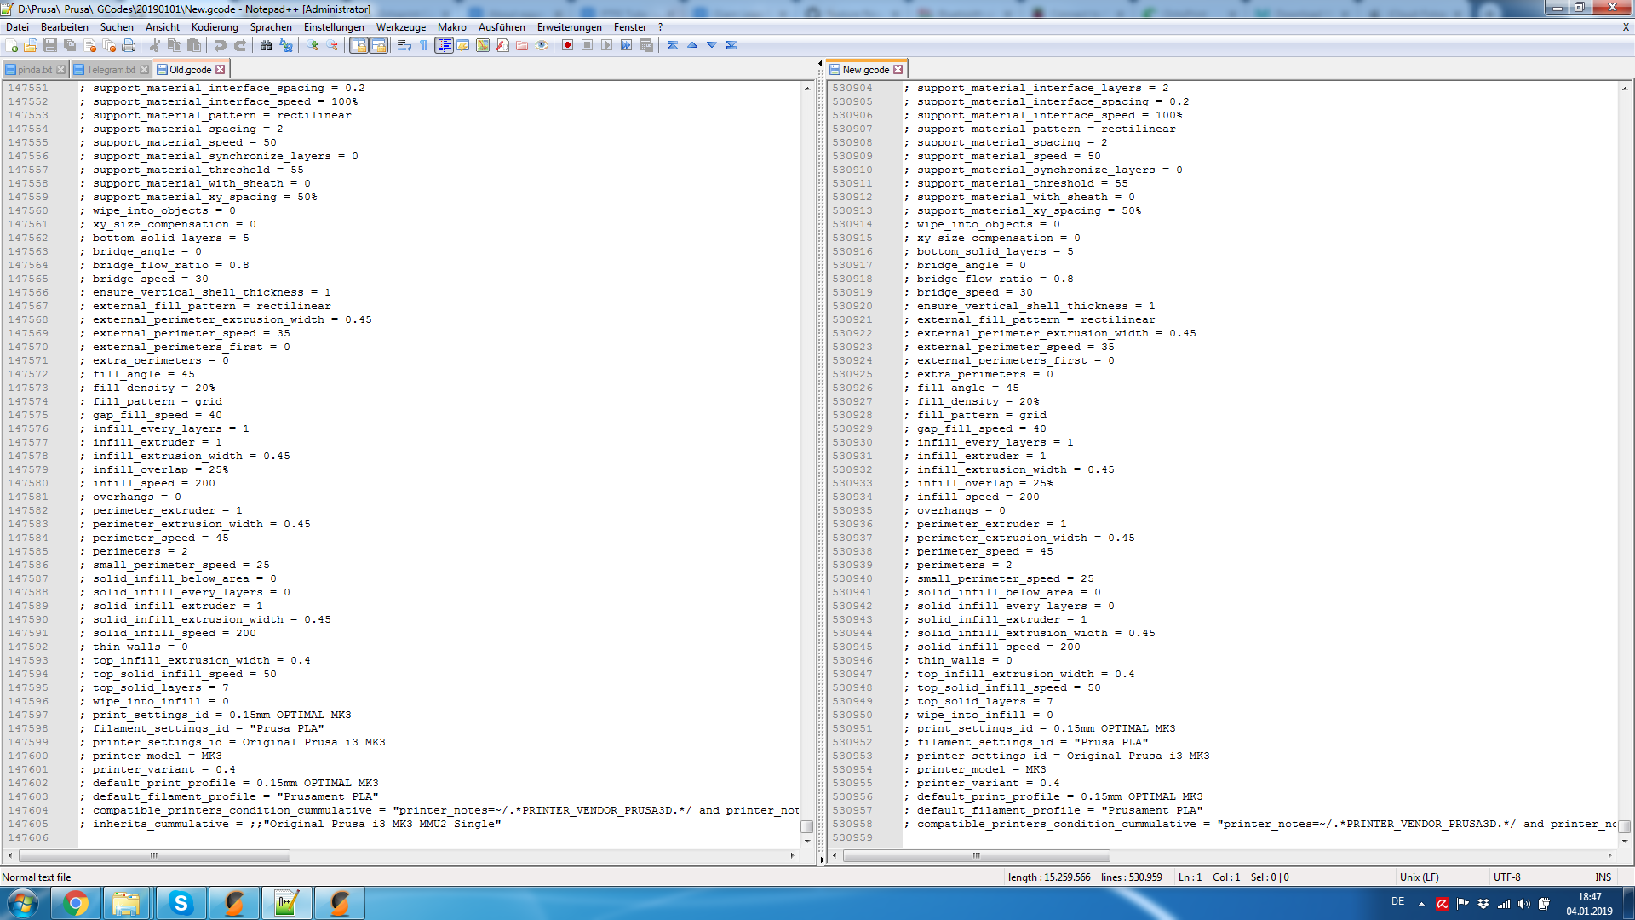Image resolution: width=1635 pixels, height=920 pixels.
Task: Toggle file monitoring eye icon
Action: [542, 45]
